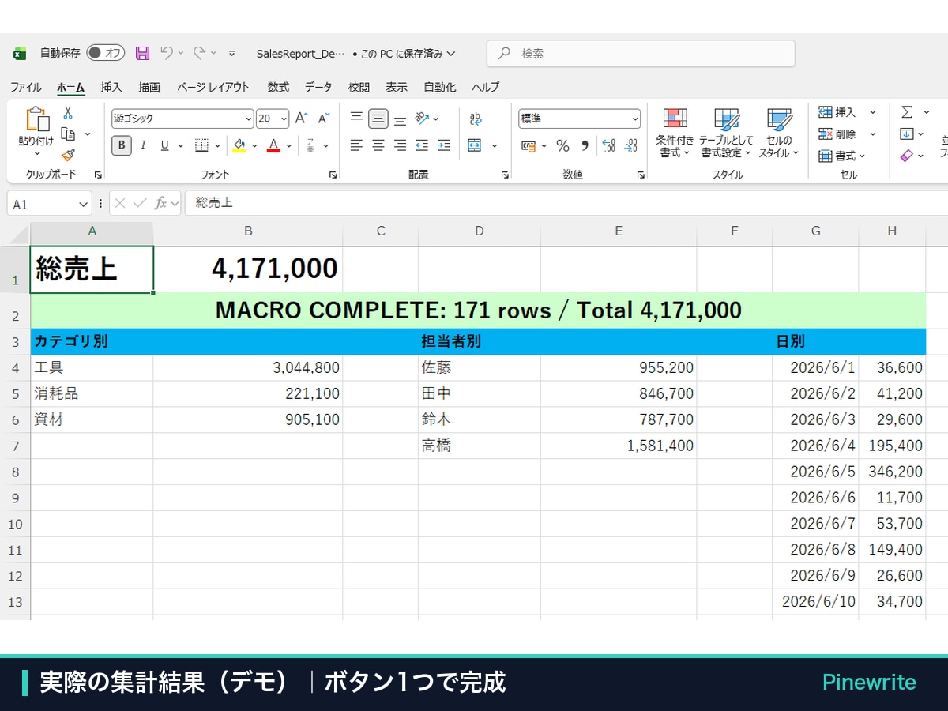Click the Increase Indent icon
The width and height of the screenshot is (948, 711).
(444, 145)
